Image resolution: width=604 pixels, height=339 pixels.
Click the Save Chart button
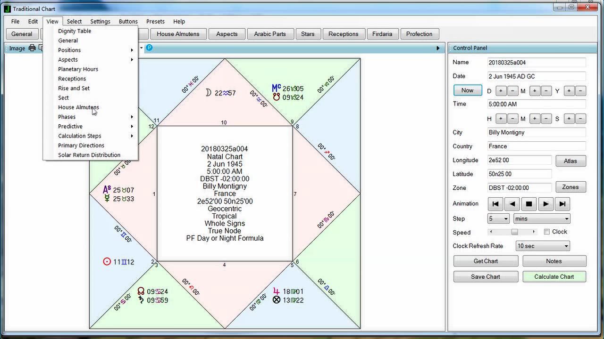(x=486, y=276)
